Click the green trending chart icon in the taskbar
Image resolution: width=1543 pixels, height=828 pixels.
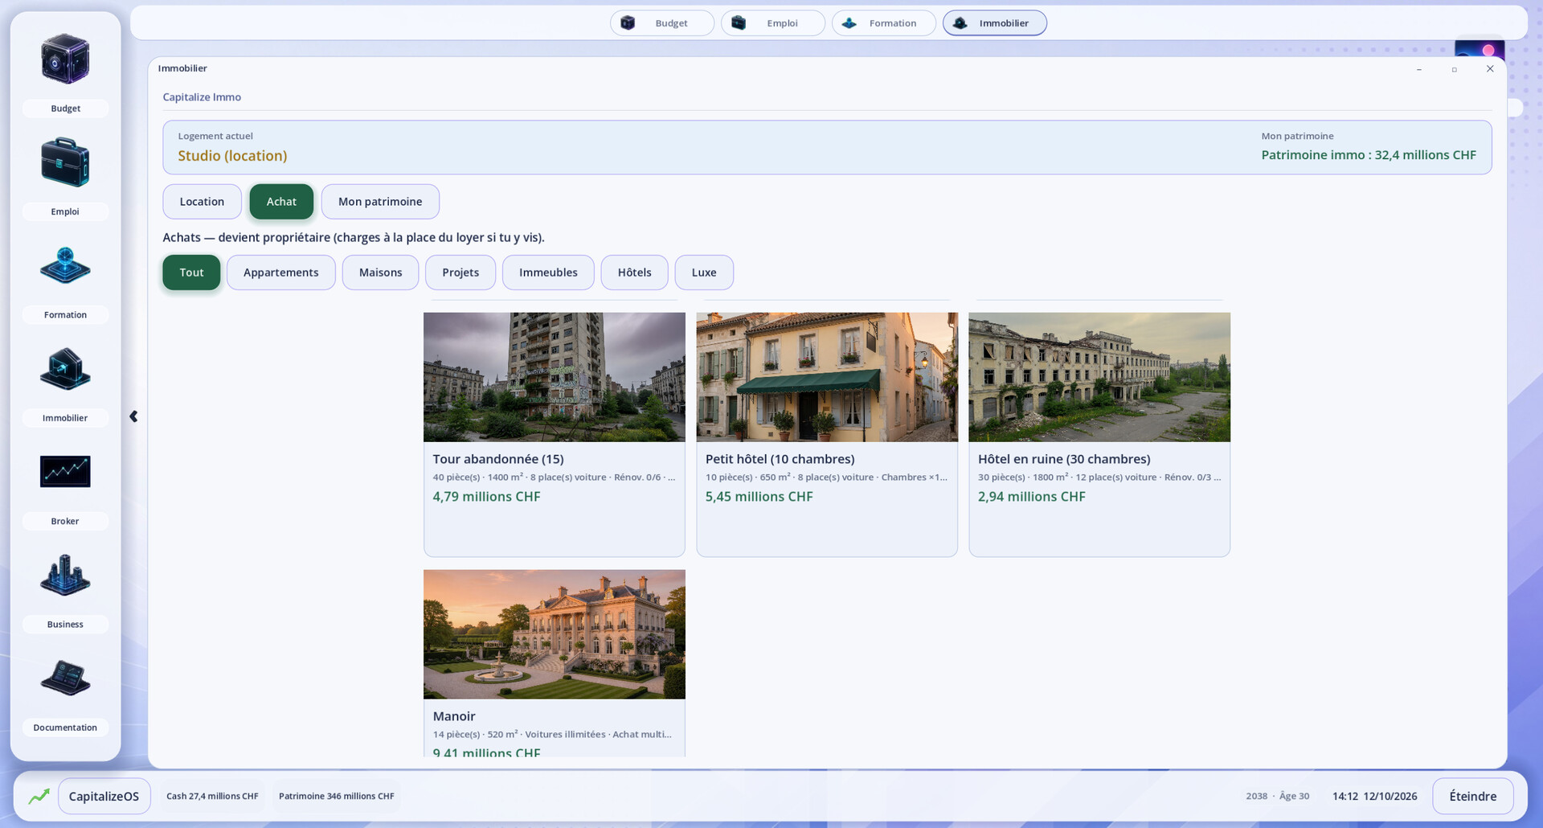pyautogui.click(x=39, y=796)
